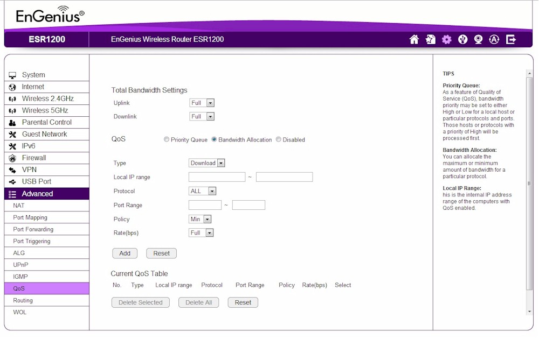Click 'Local IP range' column header in QoS table
Screen dimensions: 539x339
[x=174, y=285]
